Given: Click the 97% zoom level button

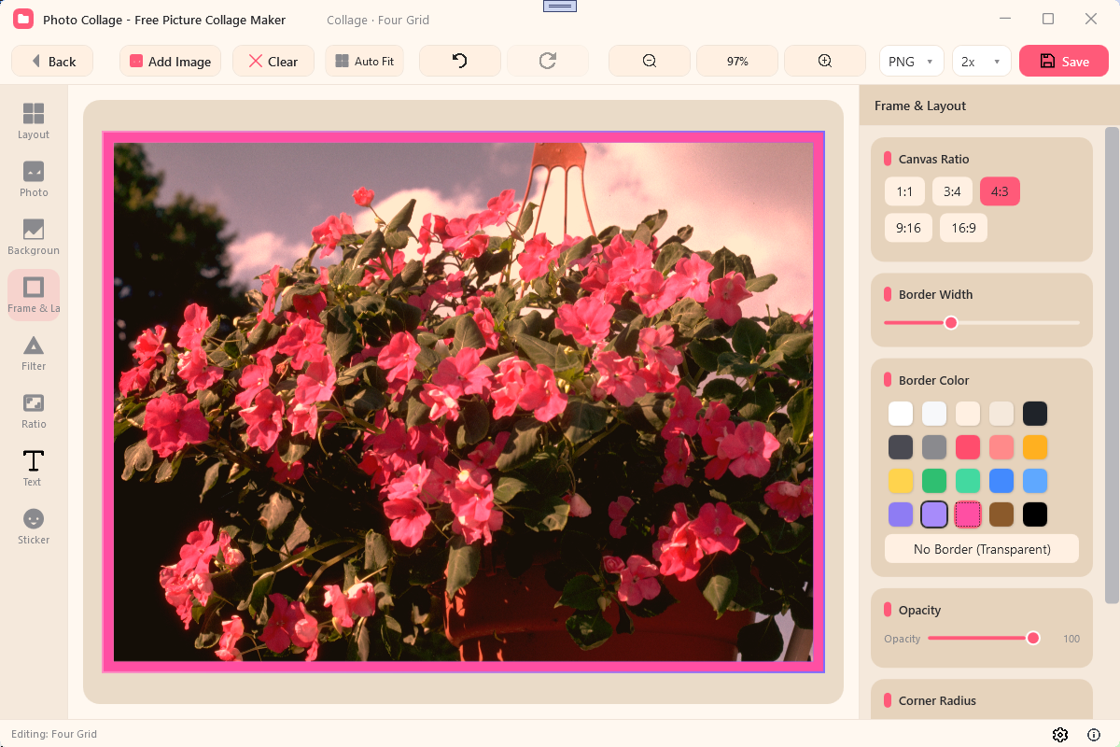Looking at the screenshot, I should coord(737,61).
